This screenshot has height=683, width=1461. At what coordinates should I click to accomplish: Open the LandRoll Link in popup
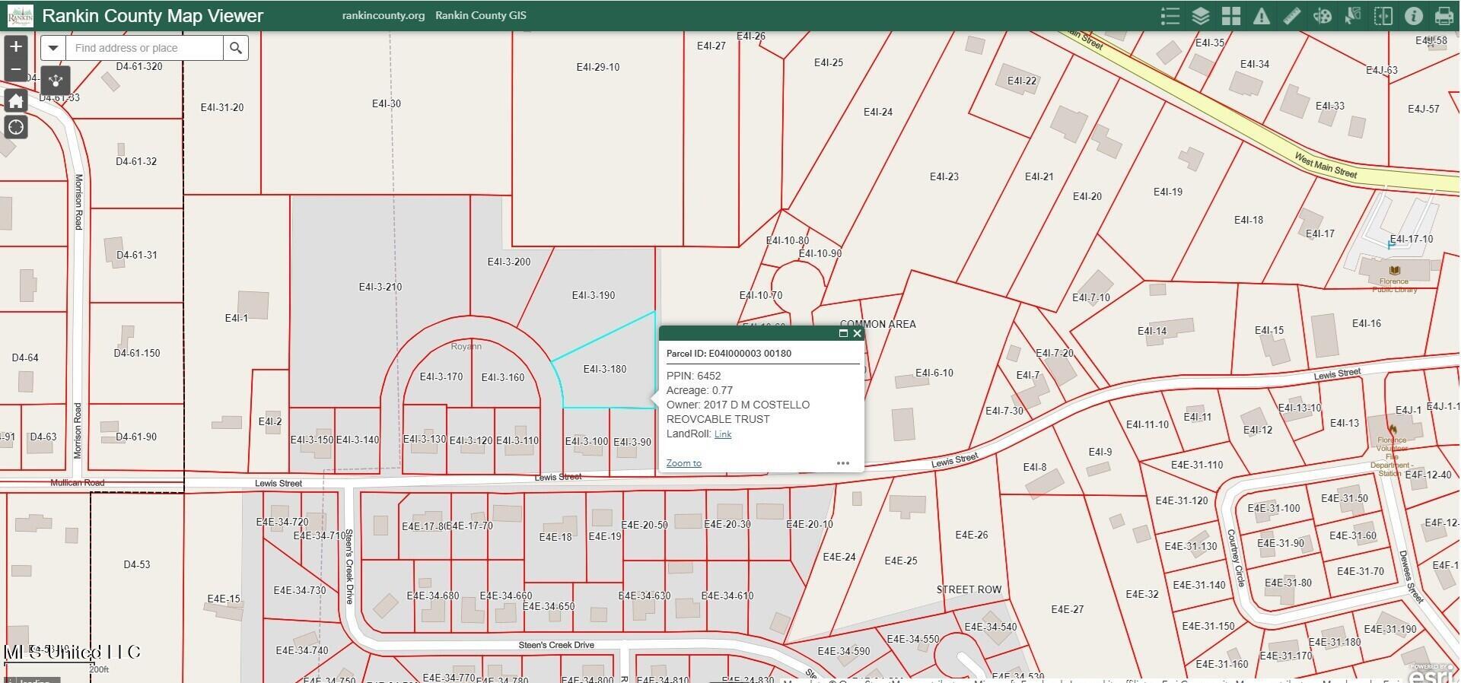pyautogui.click(x=723, y=434)
